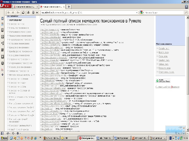The height and width of the screenshot is (141, 189).
Task: Expand the address bar history dropdown
Action: 137,13
